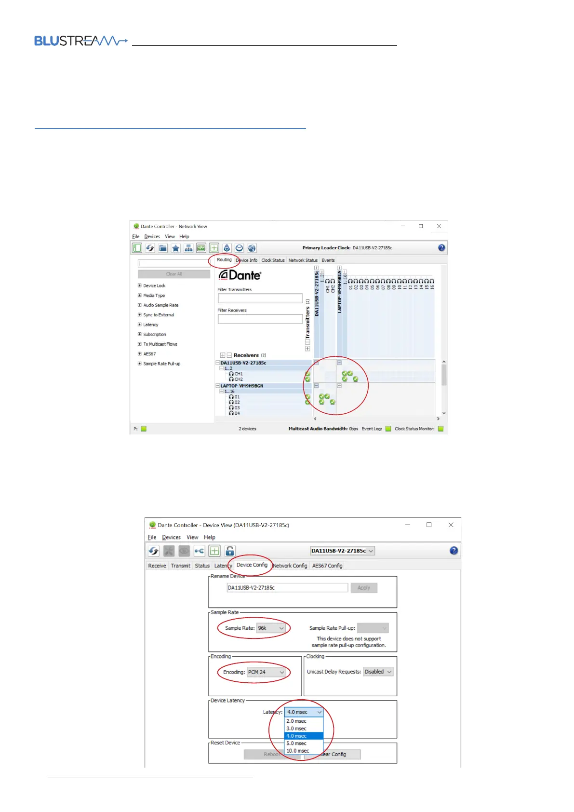Click the Clear Config button
574x812 pixels.
[x=334, y=754]
